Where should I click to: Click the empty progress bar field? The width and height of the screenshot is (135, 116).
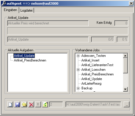click(x=68, y=31)
